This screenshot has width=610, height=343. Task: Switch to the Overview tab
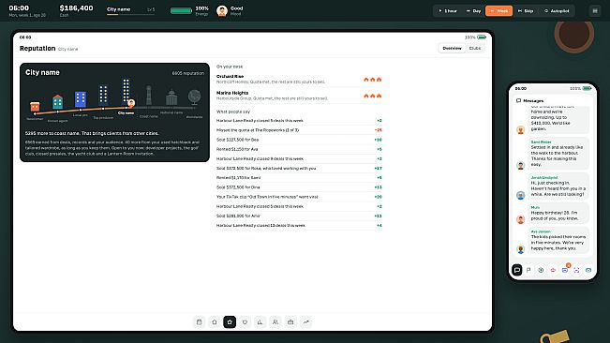click(x=452, y=48)
